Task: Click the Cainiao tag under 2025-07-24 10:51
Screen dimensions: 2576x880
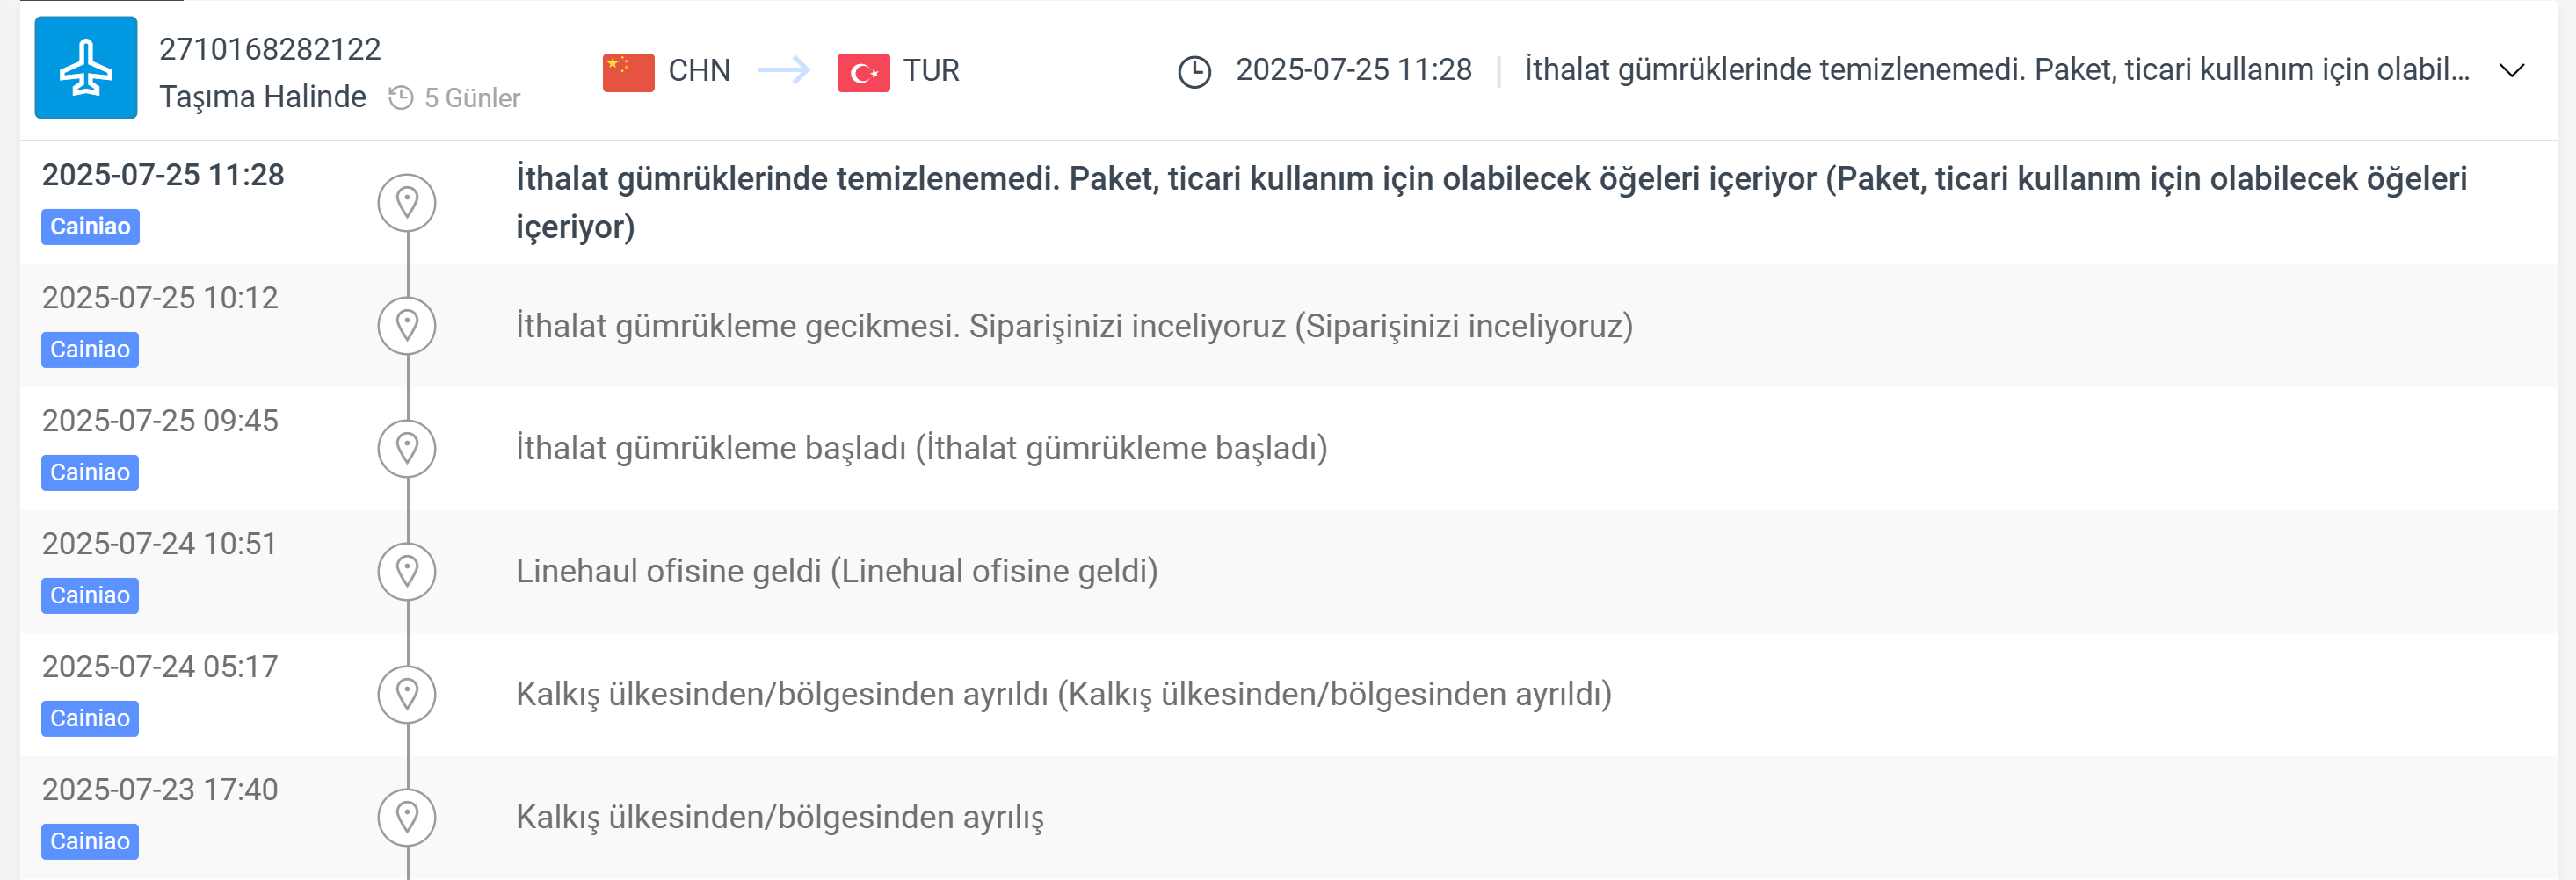Action: point(90,595)
